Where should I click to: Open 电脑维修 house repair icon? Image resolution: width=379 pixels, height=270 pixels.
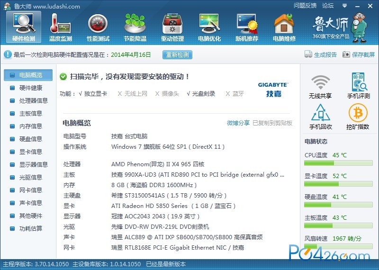(x=284, y=27)
